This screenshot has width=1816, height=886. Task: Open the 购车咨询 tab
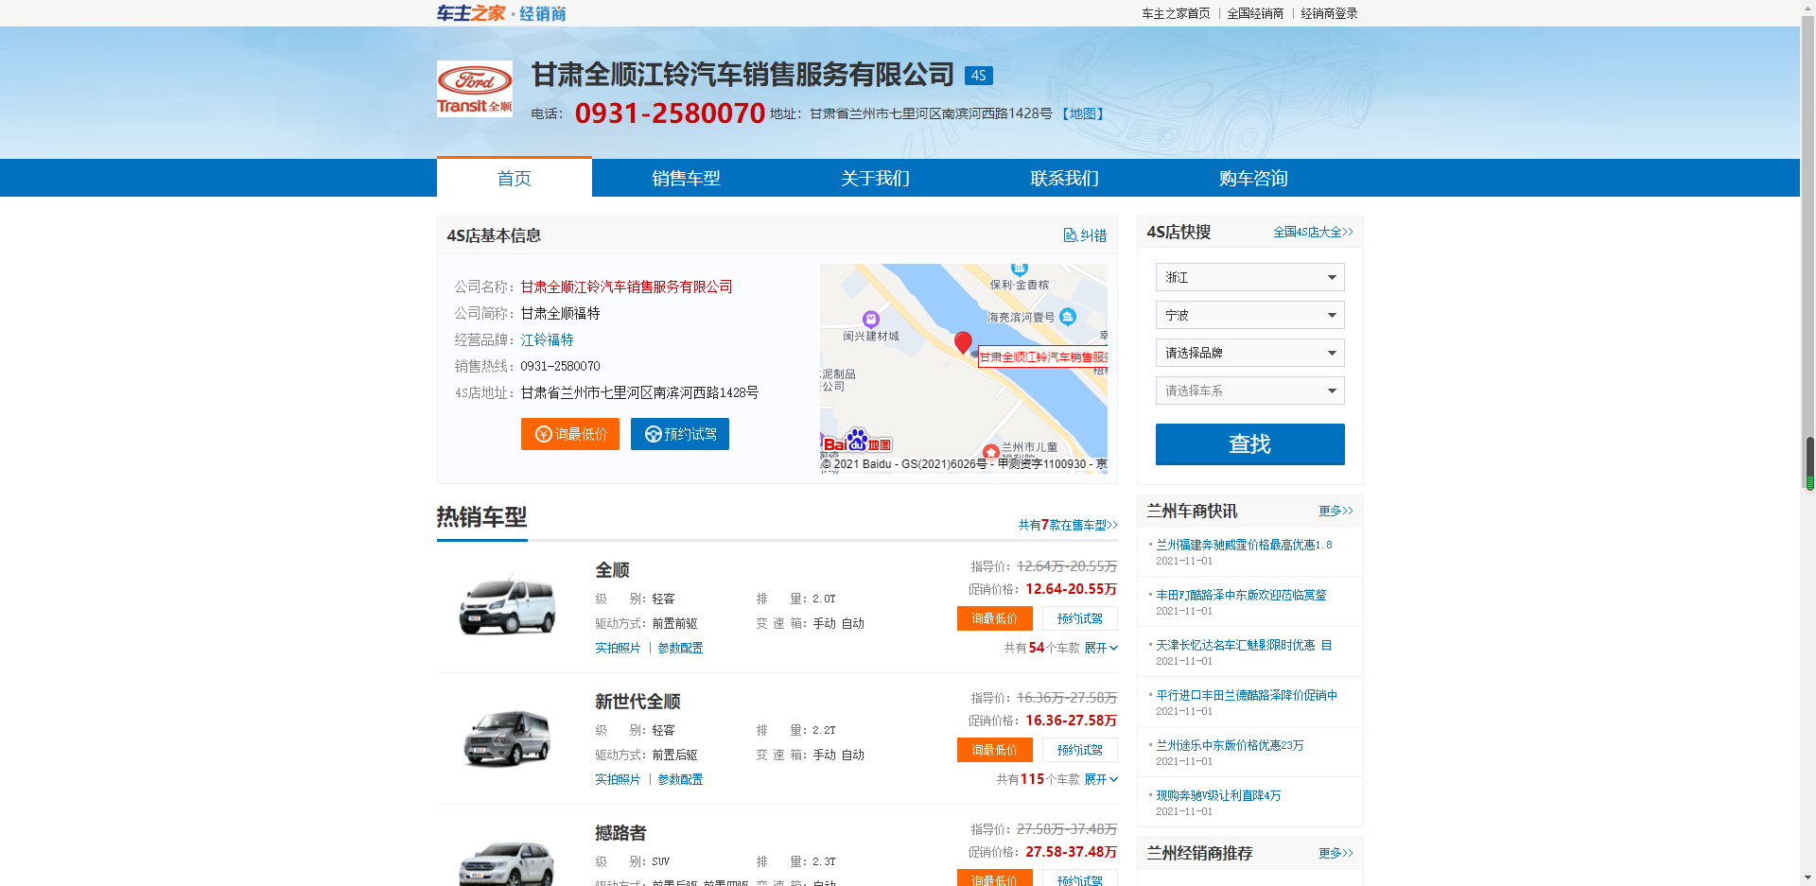pos(1253,178)
